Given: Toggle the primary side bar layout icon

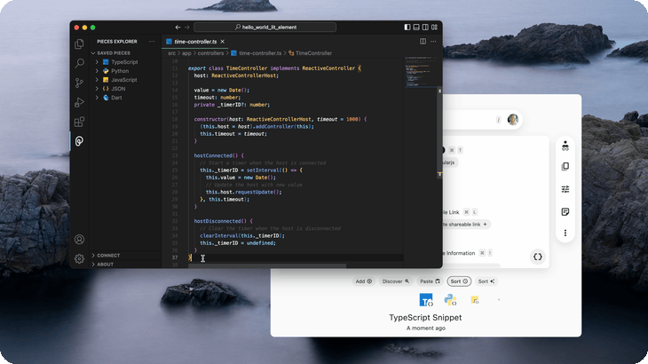Looking at the screenshot, I should pyautogui.click(x=407, y=28).
